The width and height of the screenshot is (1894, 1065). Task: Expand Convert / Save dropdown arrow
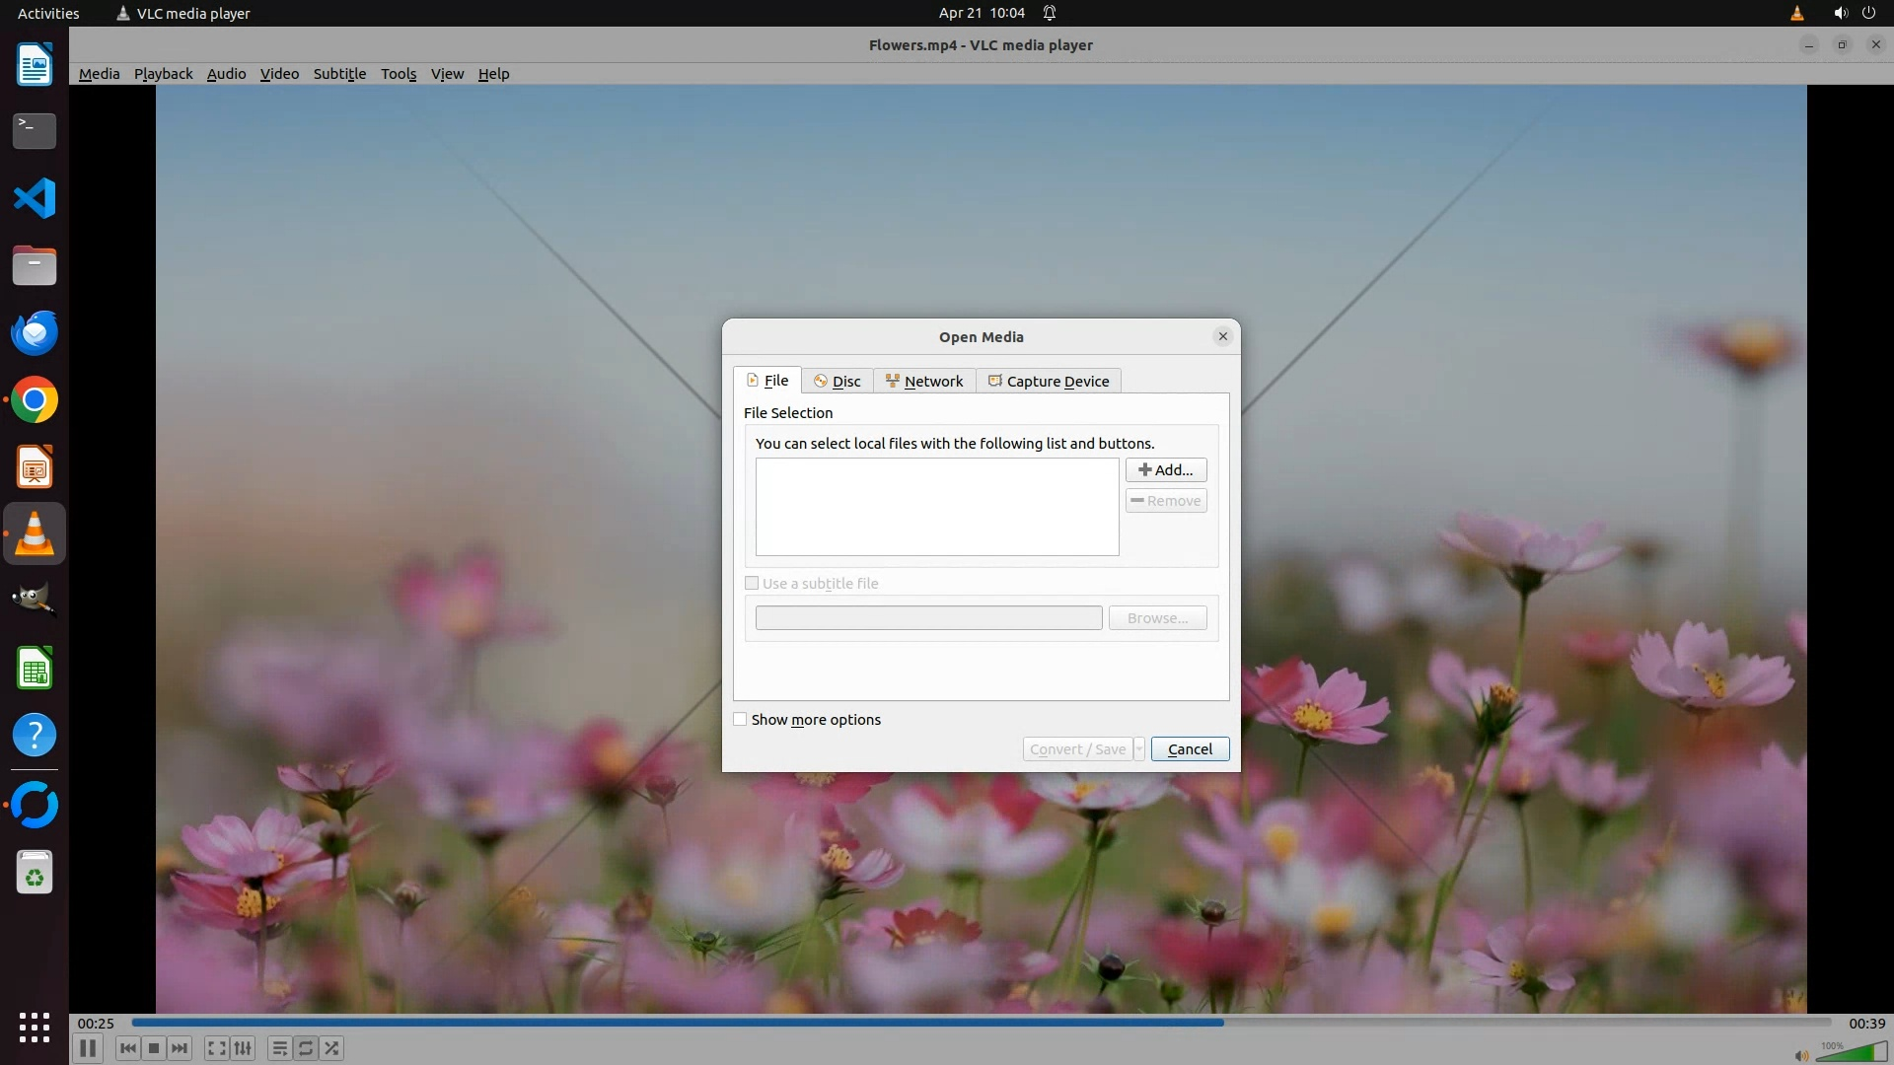tap(1138, 749)
